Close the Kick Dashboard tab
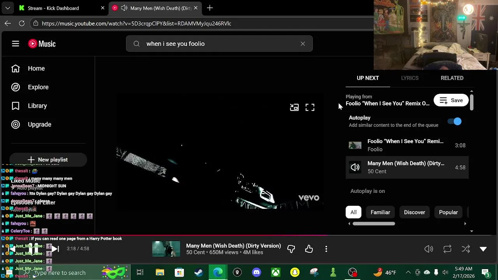Screen dimensions: 498x280 pos(103,8)
